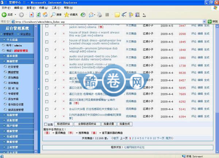Tick the checkbox for row 5695

click(47, 88)
